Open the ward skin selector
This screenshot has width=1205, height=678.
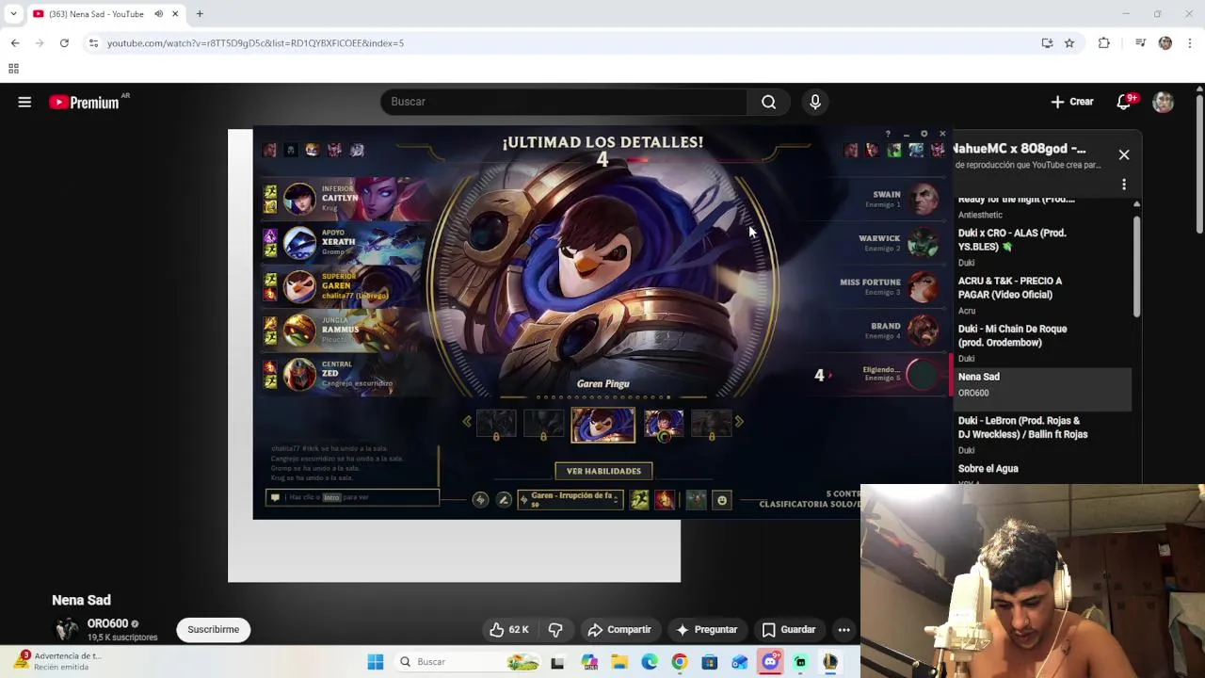point(696,500)
